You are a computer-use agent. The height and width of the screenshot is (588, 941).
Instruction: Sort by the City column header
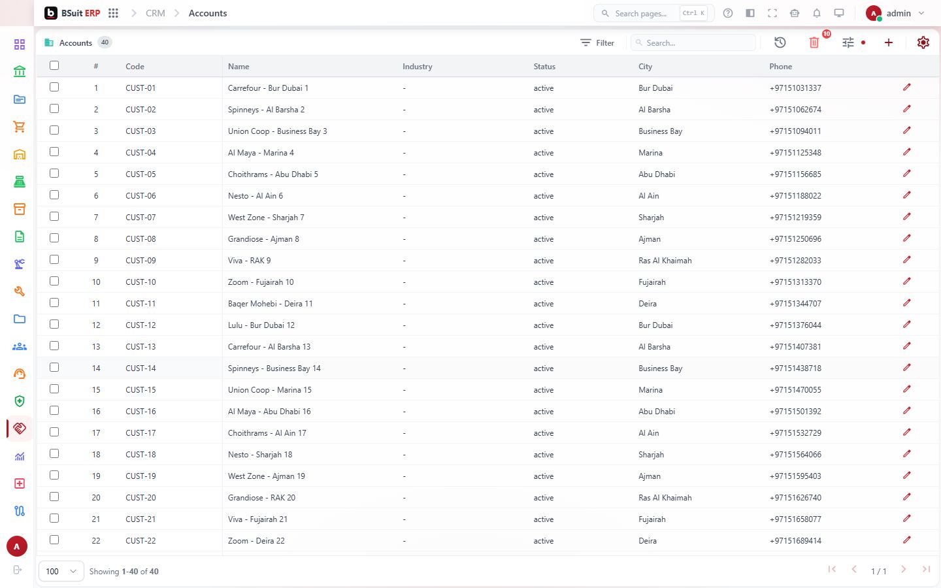(645, 67)
